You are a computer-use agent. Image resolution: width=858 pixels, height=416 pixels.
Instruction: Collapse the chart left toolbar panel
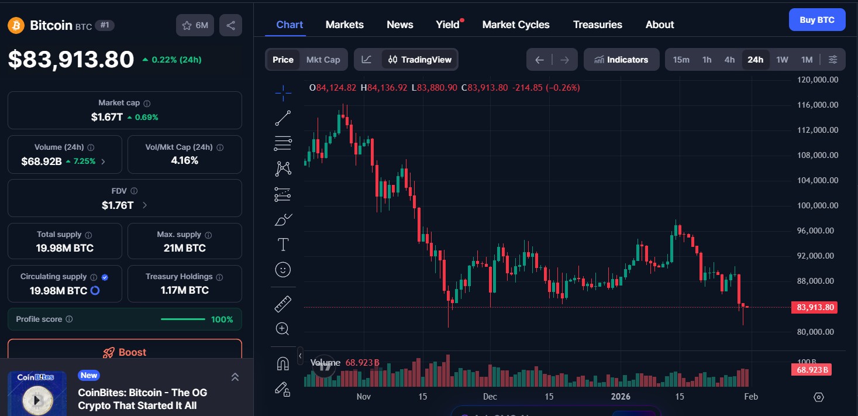(300, 356)
